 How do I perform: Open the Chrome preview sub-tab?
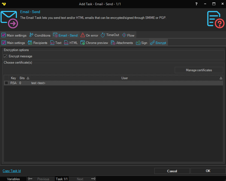click(x=94, y=43)
